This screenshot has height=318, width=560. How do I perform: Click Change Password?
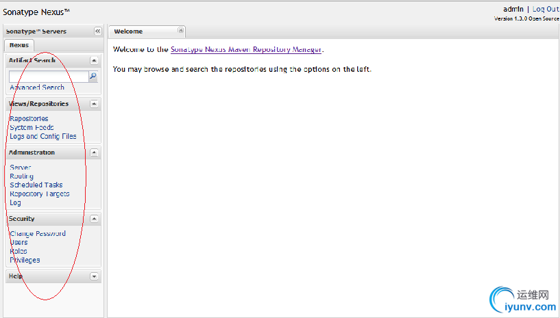38,234
